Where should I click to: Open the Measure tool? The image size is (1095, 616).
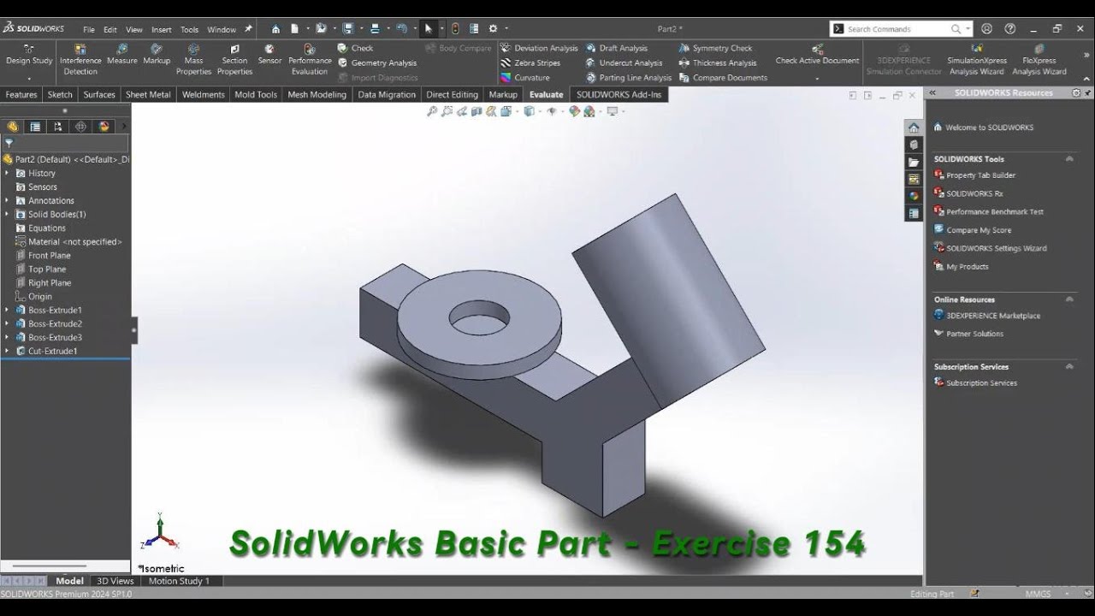coord(122,55)
